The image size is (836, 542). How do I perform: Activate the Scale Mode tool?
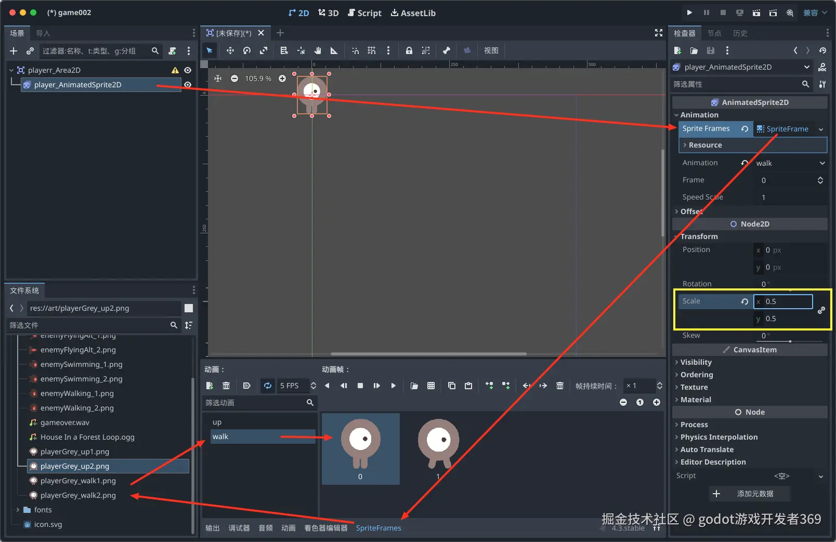(x=264, y=50)
